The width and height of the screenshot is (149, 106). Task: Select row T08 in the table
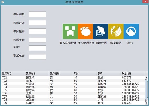73,100
